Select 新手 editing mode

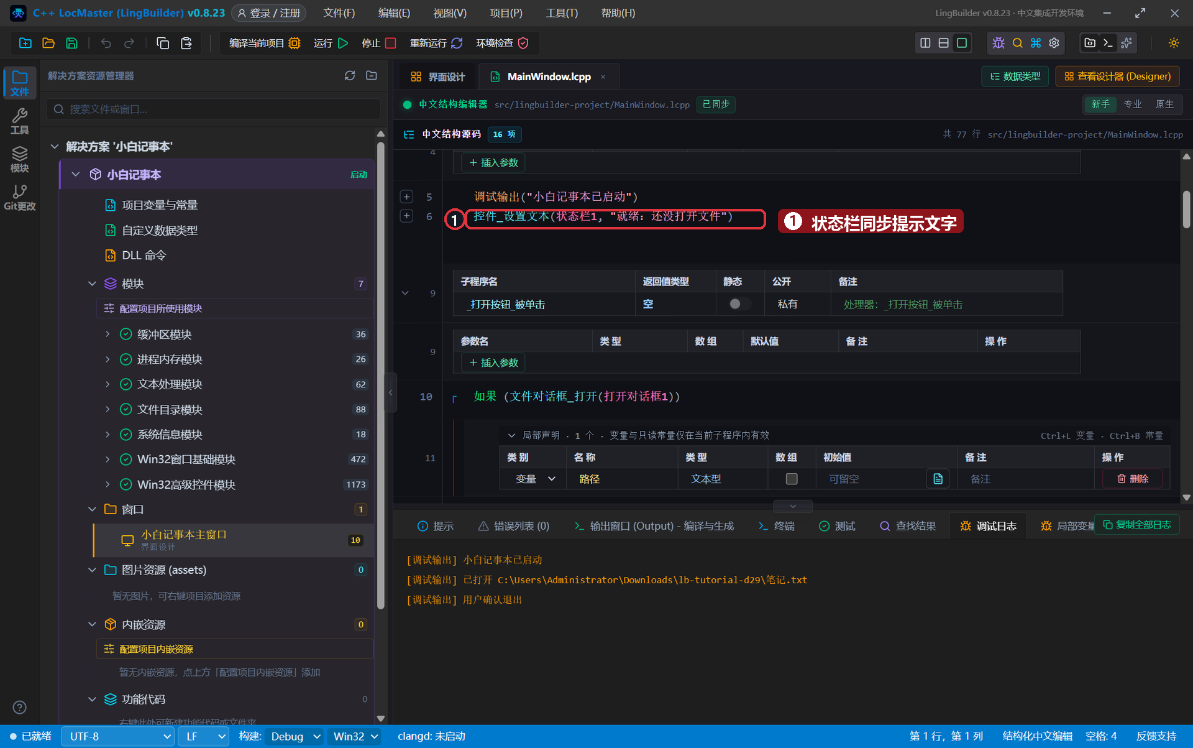tap(1100, 104)
